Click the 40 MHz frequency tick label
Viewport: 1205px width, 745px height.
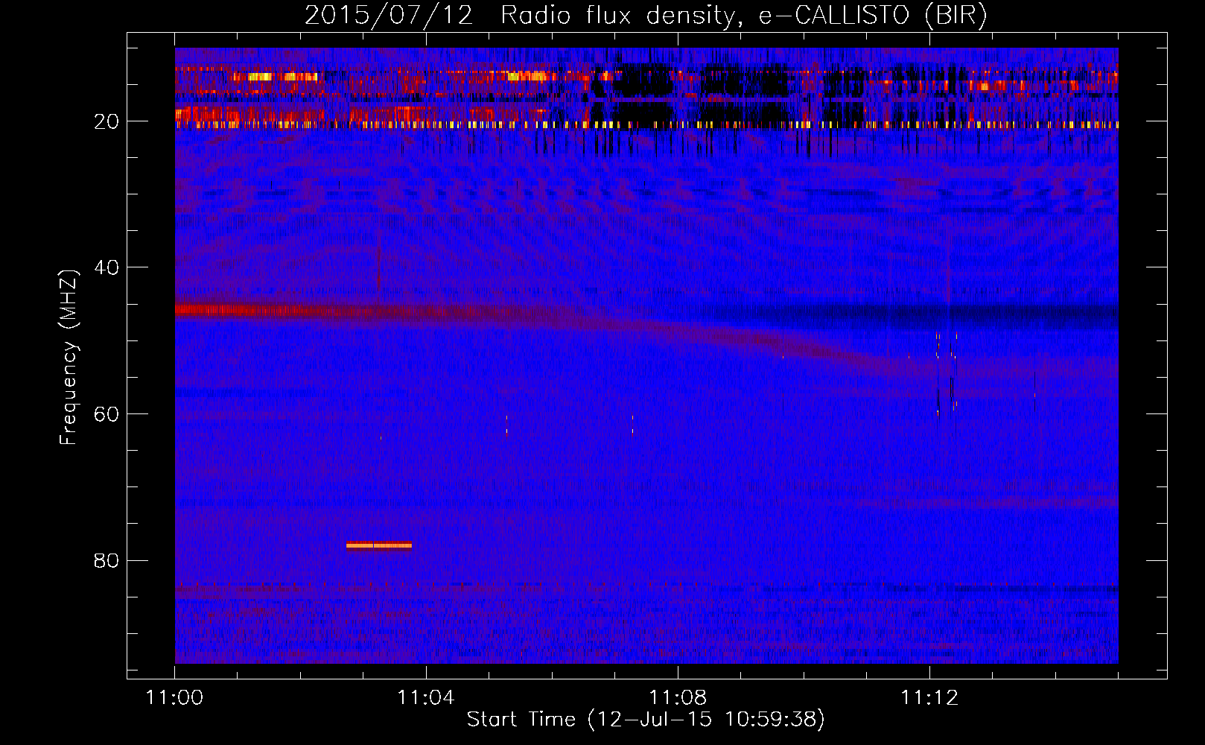pyautogui.click(x=107, y=267)
